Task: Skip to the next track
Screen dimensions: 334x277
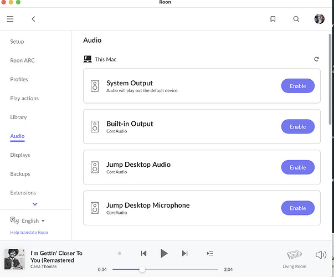Action: coord(184,253)
